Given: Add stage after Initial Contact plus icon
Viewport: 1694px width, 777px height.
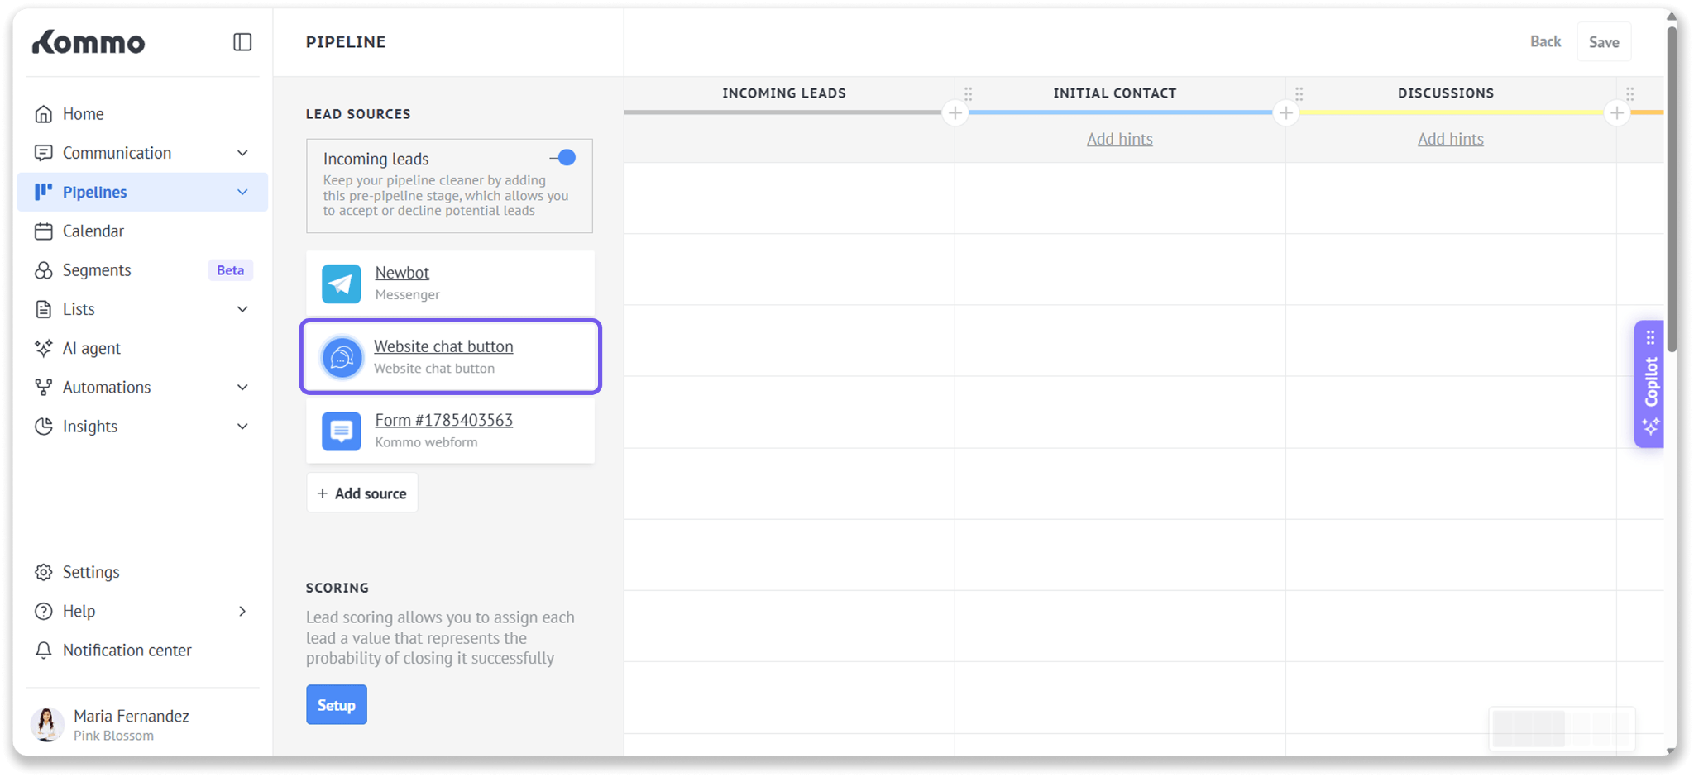Looking at the screenshot, I should [1286, 113].
